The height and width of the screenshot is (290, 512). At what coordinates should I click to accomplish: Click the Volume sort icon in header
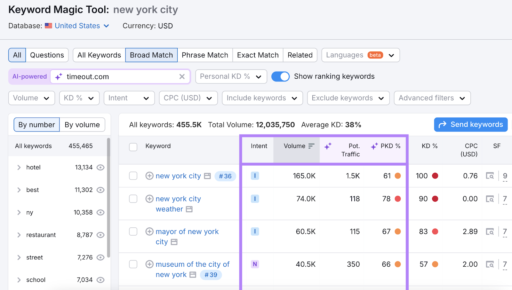311,146
